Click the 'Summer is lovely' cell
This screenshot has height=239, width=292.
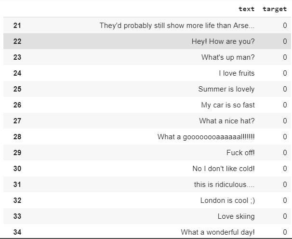point(226,89)
